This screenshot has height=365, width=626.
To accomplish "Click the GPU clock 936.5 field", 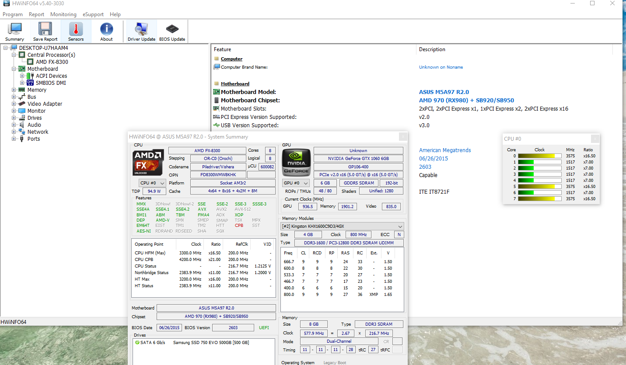I will click(x=308, y=207).
